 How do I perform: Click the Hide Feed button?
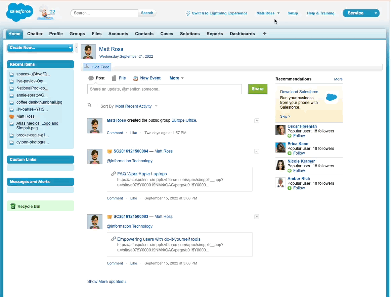pyautogui.click(x=97, y=67)
